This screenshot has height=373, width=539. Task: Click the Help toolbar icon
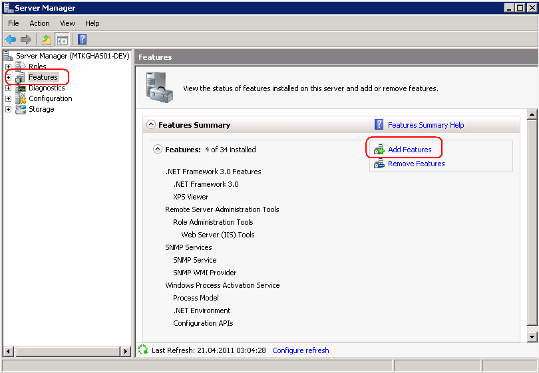coord(82,39)
